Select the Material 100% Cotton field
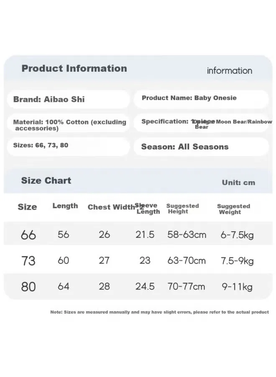The image size is (276, 377). pyautogui.click(x=69, y=123)
